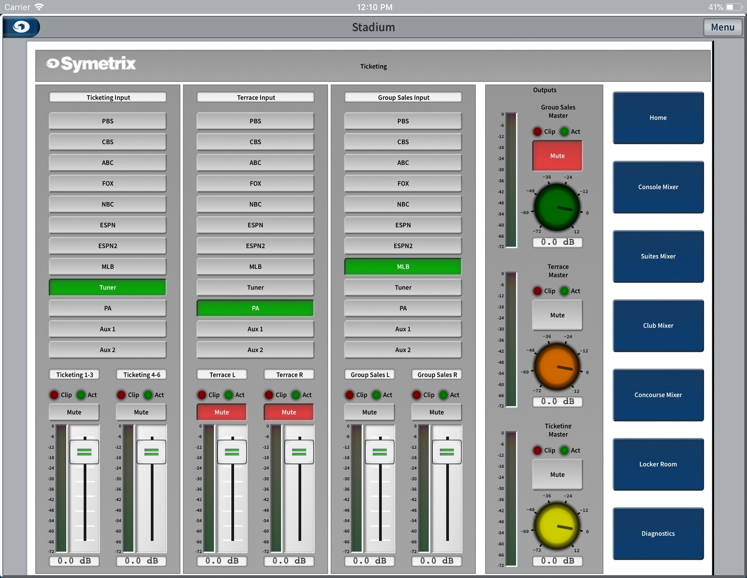Click the Symetrix logo in header
Viewport: 747px width, 578px height.
[91, 64]
